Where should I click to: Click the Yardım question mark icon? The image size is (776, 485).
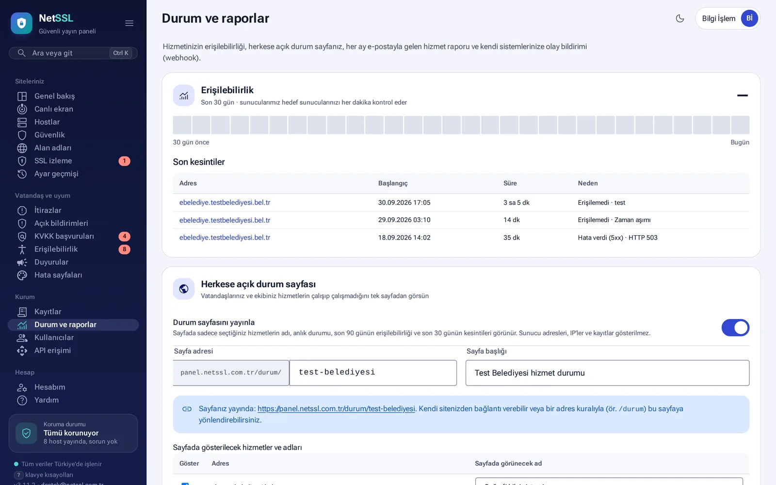22,400
